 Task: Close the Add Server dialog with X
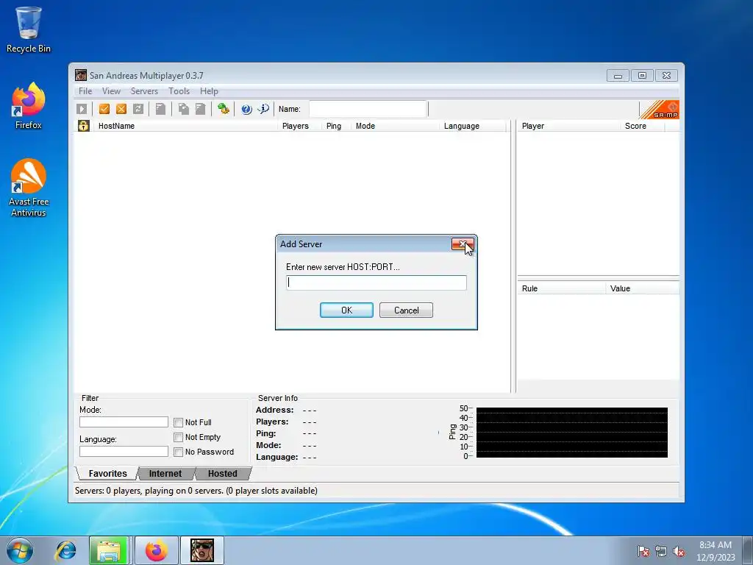463,244
